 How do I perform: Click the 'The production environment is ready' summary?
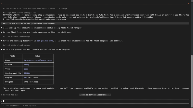(96, 89)
